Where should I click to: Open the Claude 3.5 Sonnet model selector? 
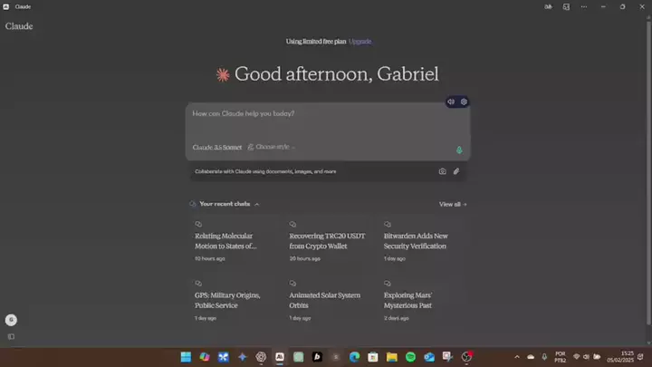tap(216, 147)
